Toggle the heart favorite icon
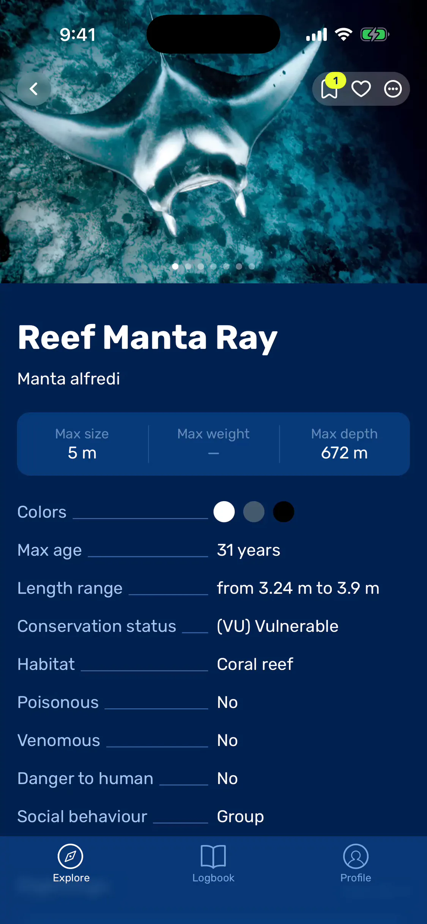The height and width of the screenshot is (924, 427). click(x=361, y=89)
